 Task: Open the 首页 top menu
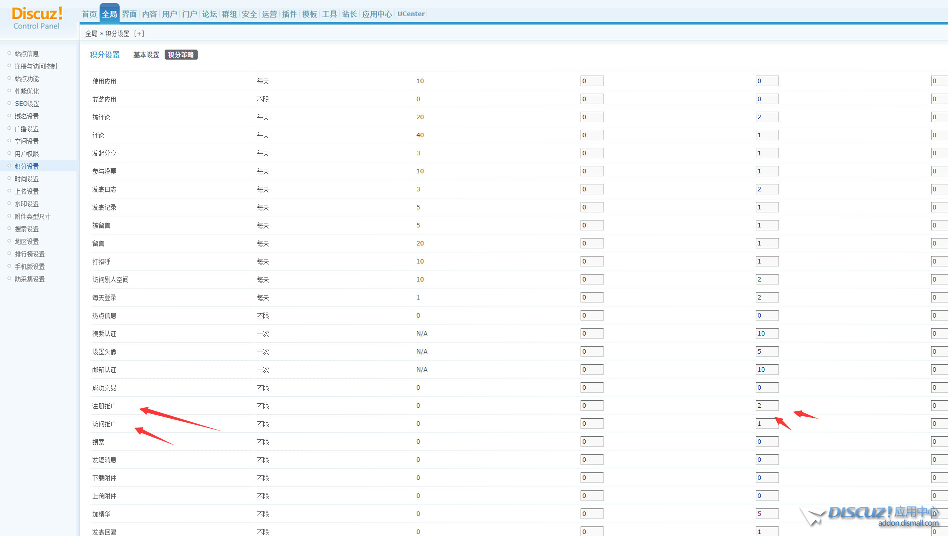(x=89, y=14)
